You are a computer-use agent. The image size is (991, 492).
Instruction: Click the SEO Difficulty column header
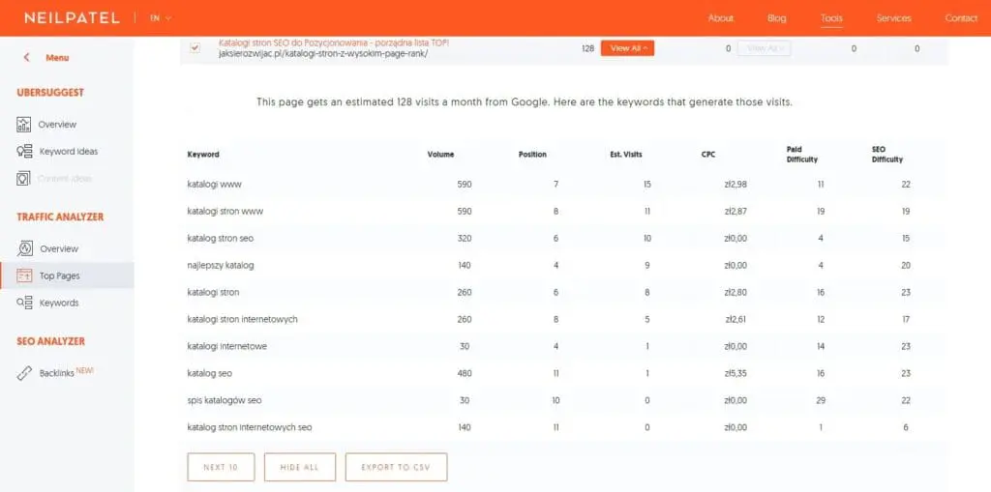point(886,155)
